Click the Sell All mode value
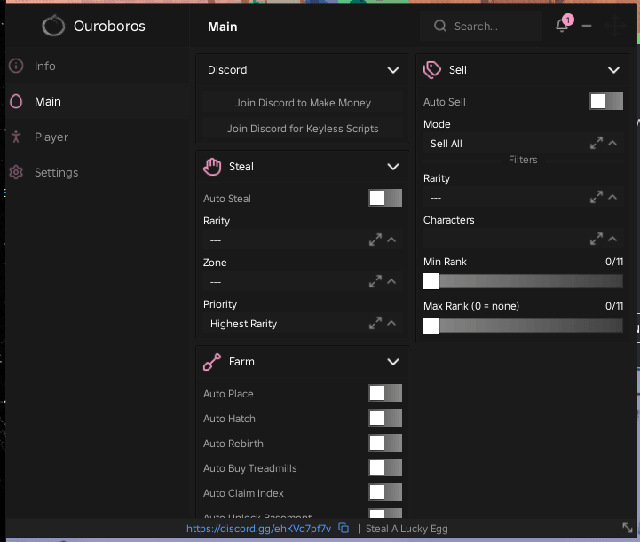This screenshot has width=640, height=542. (446, 144)
